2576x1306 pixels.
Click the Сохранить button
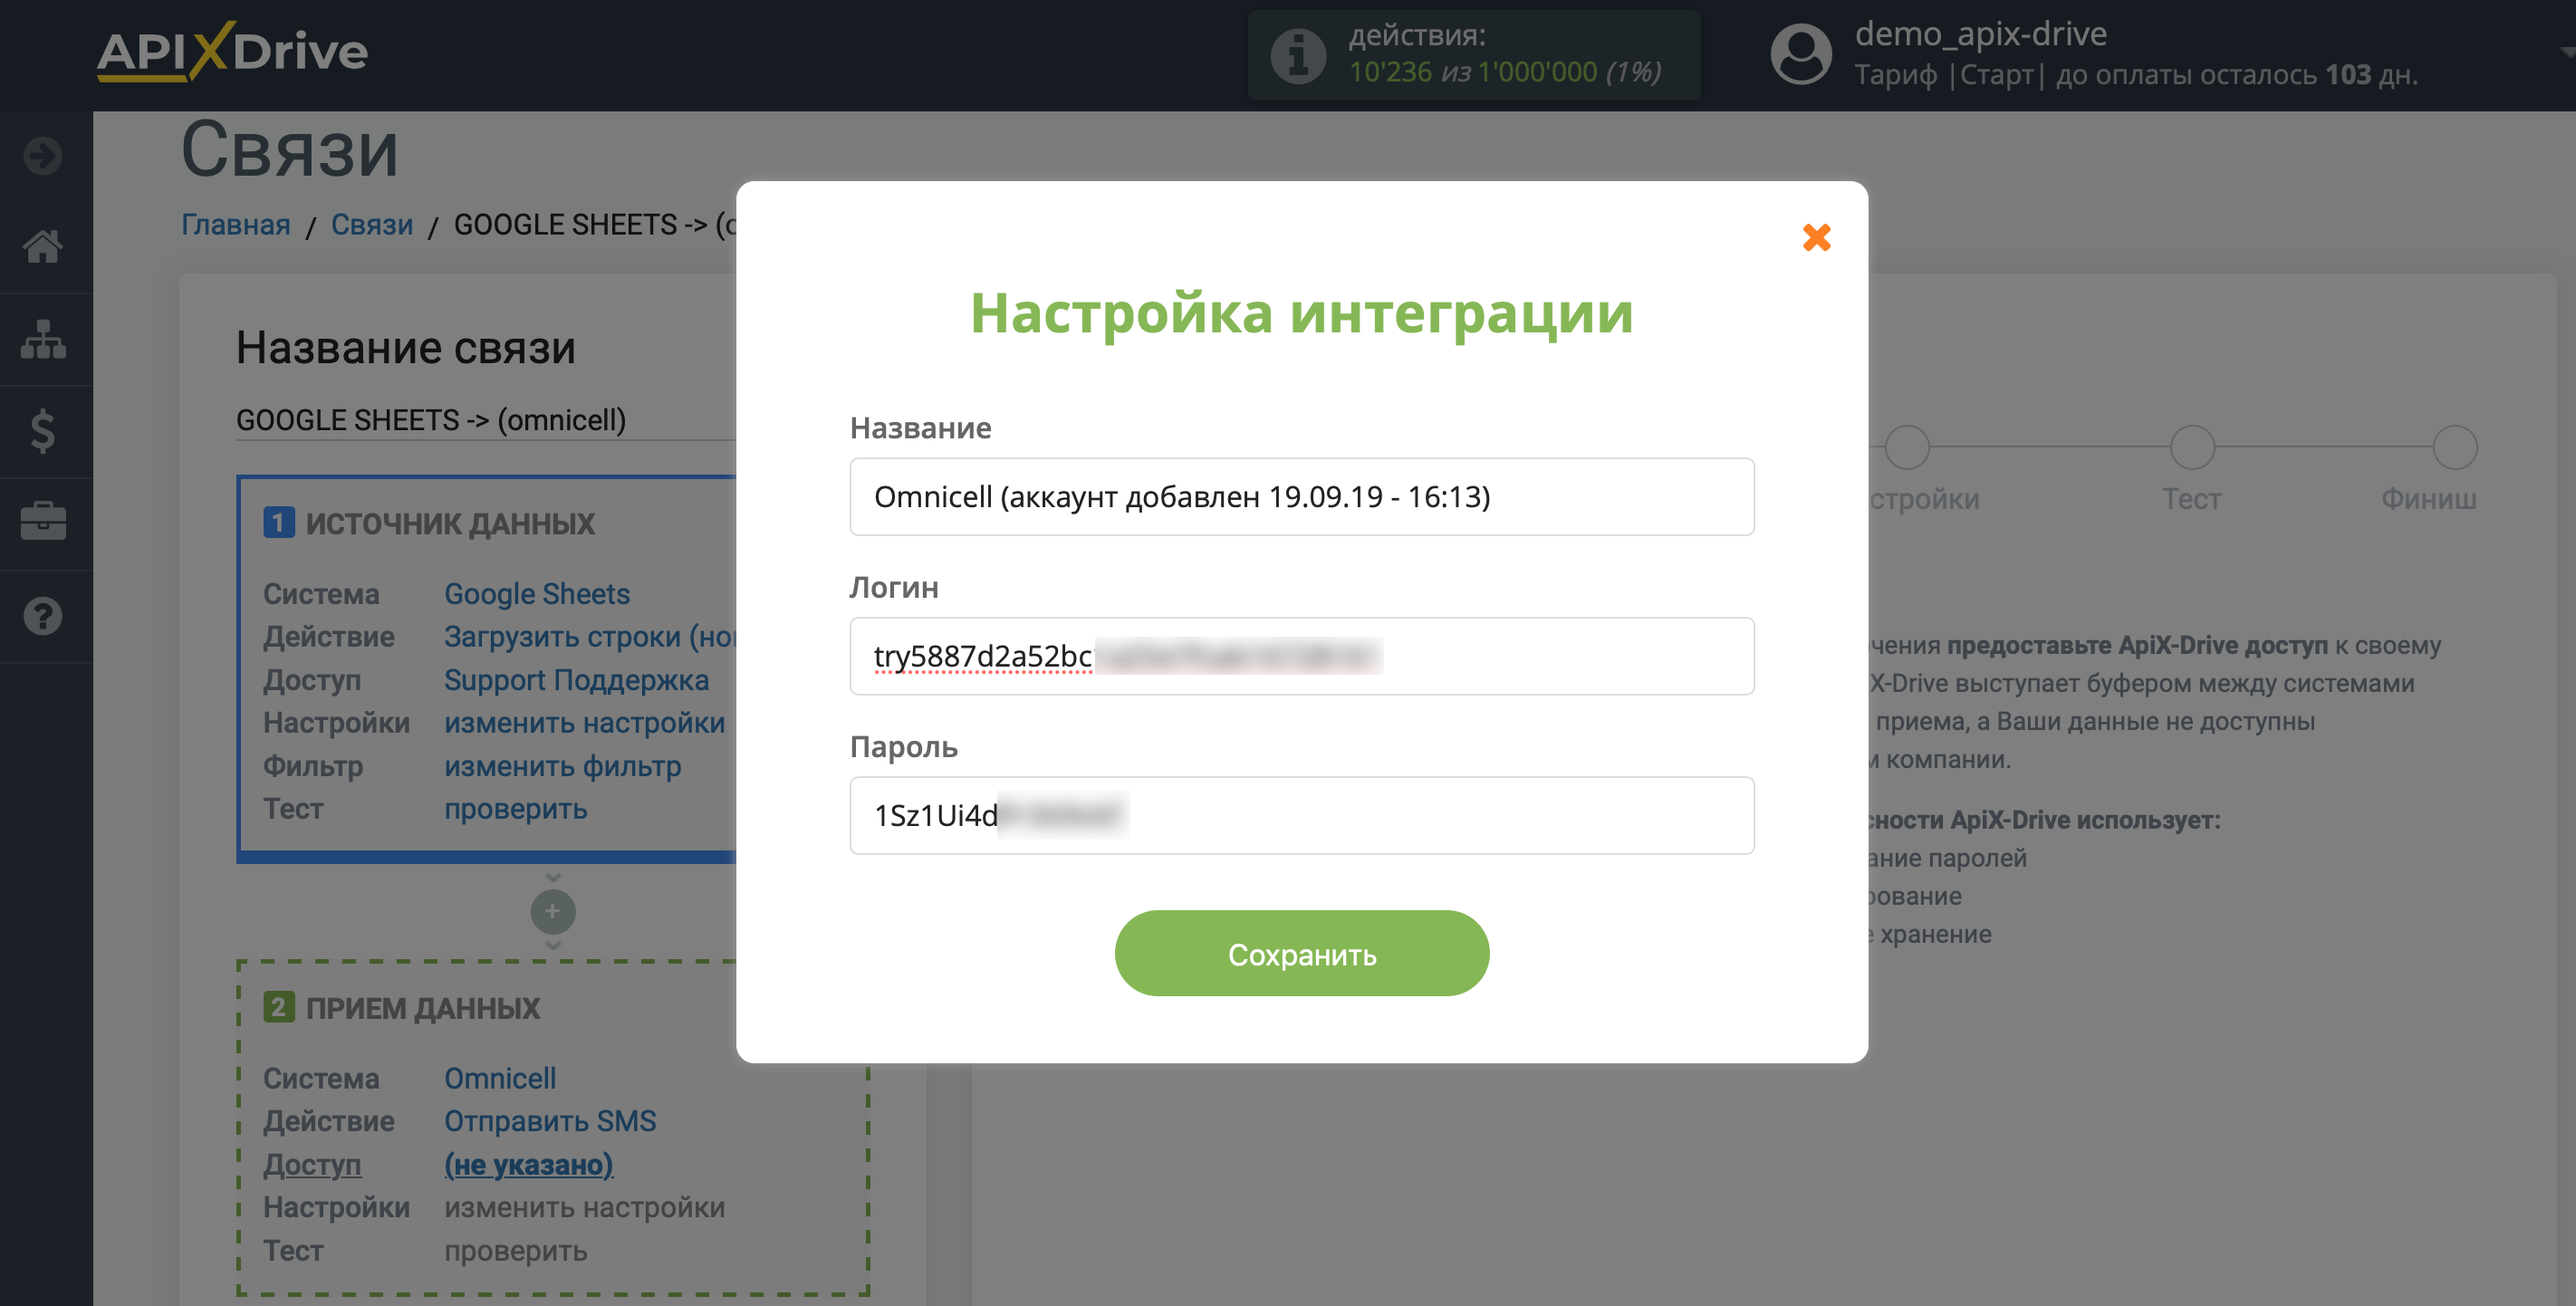(1302, 953)
